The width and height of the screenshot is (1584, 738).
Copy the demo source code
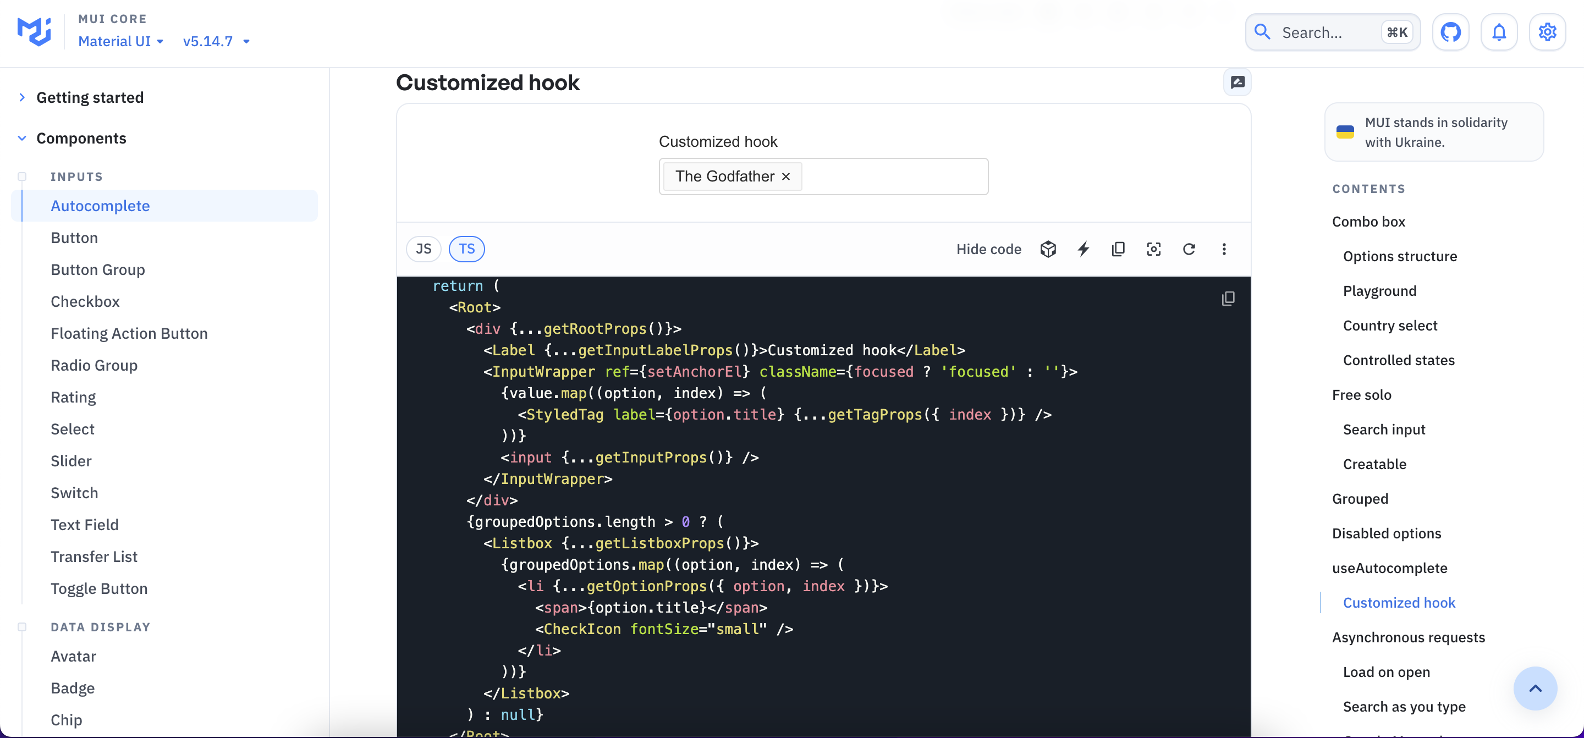coord(1118,249)
